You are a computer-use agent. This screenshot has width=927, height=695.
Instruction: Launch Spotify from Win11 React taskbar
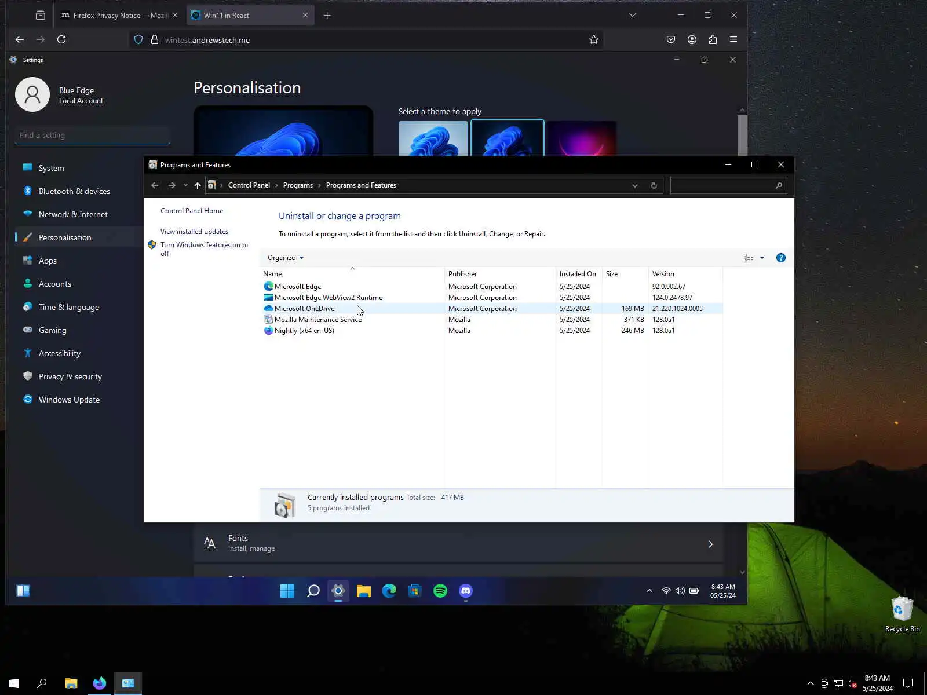pos(440,591)
